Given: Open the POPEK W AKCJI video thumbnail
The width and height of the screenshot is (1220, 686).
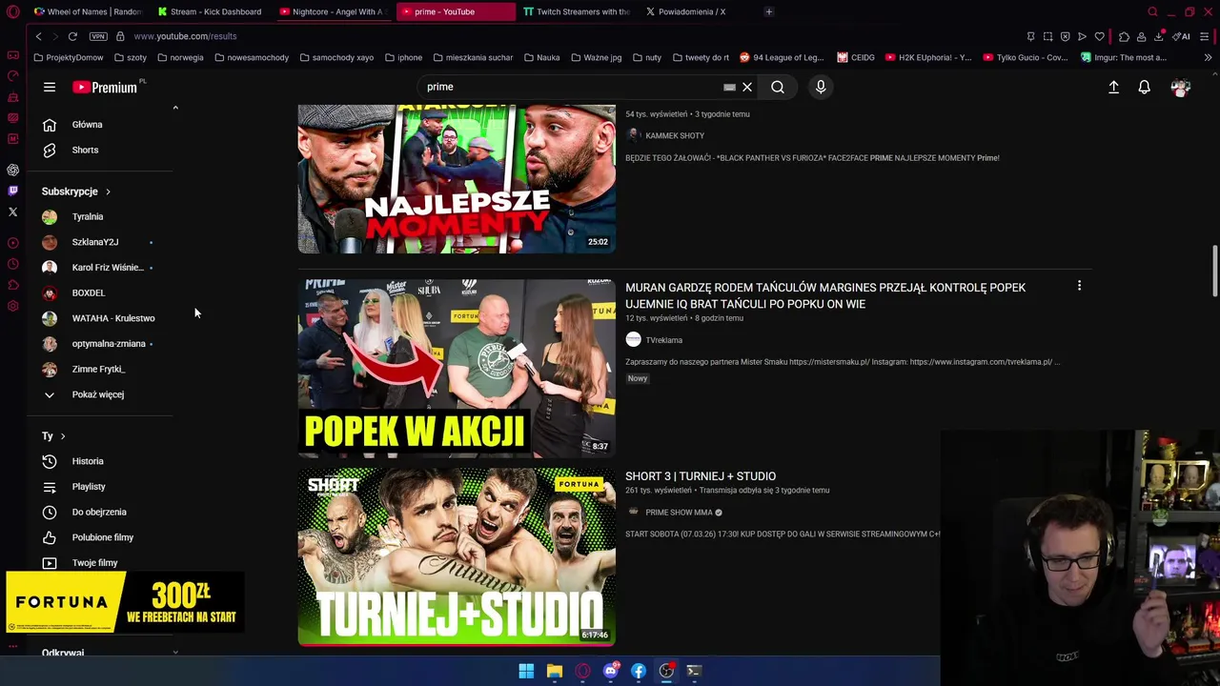Looking at the screenshot, I should point(457,367).
